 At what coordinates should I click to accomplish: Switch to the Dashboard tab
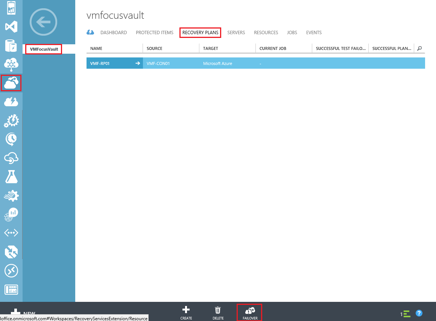(x=114, y=33)
